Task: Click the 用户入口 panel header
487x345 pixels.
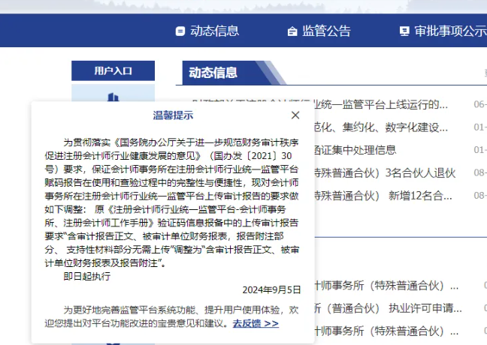Action: point(113,70)
